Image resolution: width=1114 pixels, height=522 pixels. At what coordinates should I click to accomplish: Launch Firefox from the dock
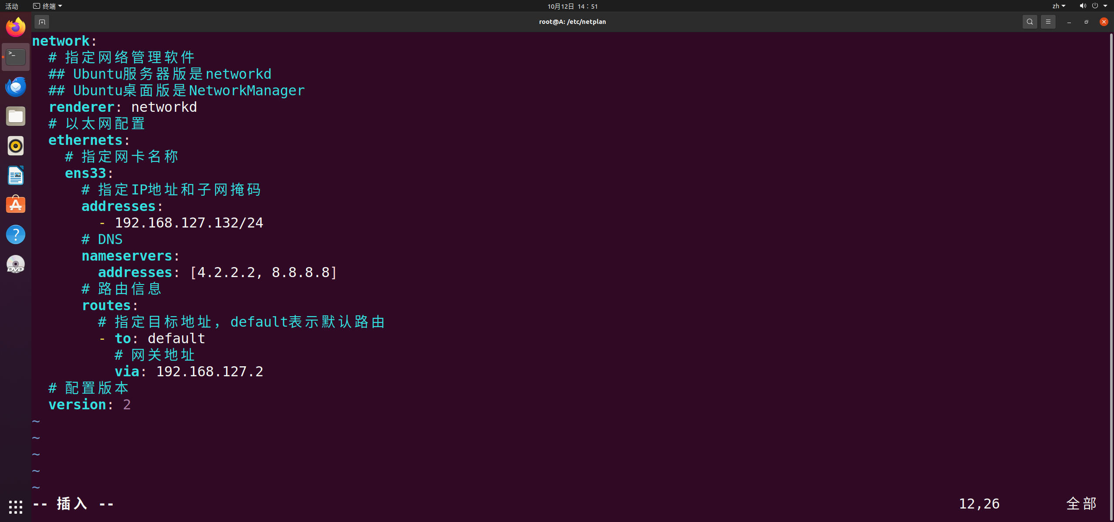pyautogui.click(x=16, y=27)
